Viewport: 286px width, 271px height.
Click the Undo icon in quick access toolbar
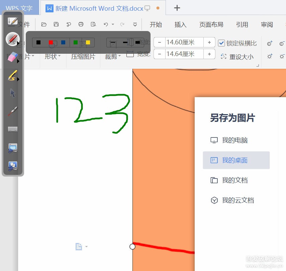pyautogui.click(x=106, y=24)
